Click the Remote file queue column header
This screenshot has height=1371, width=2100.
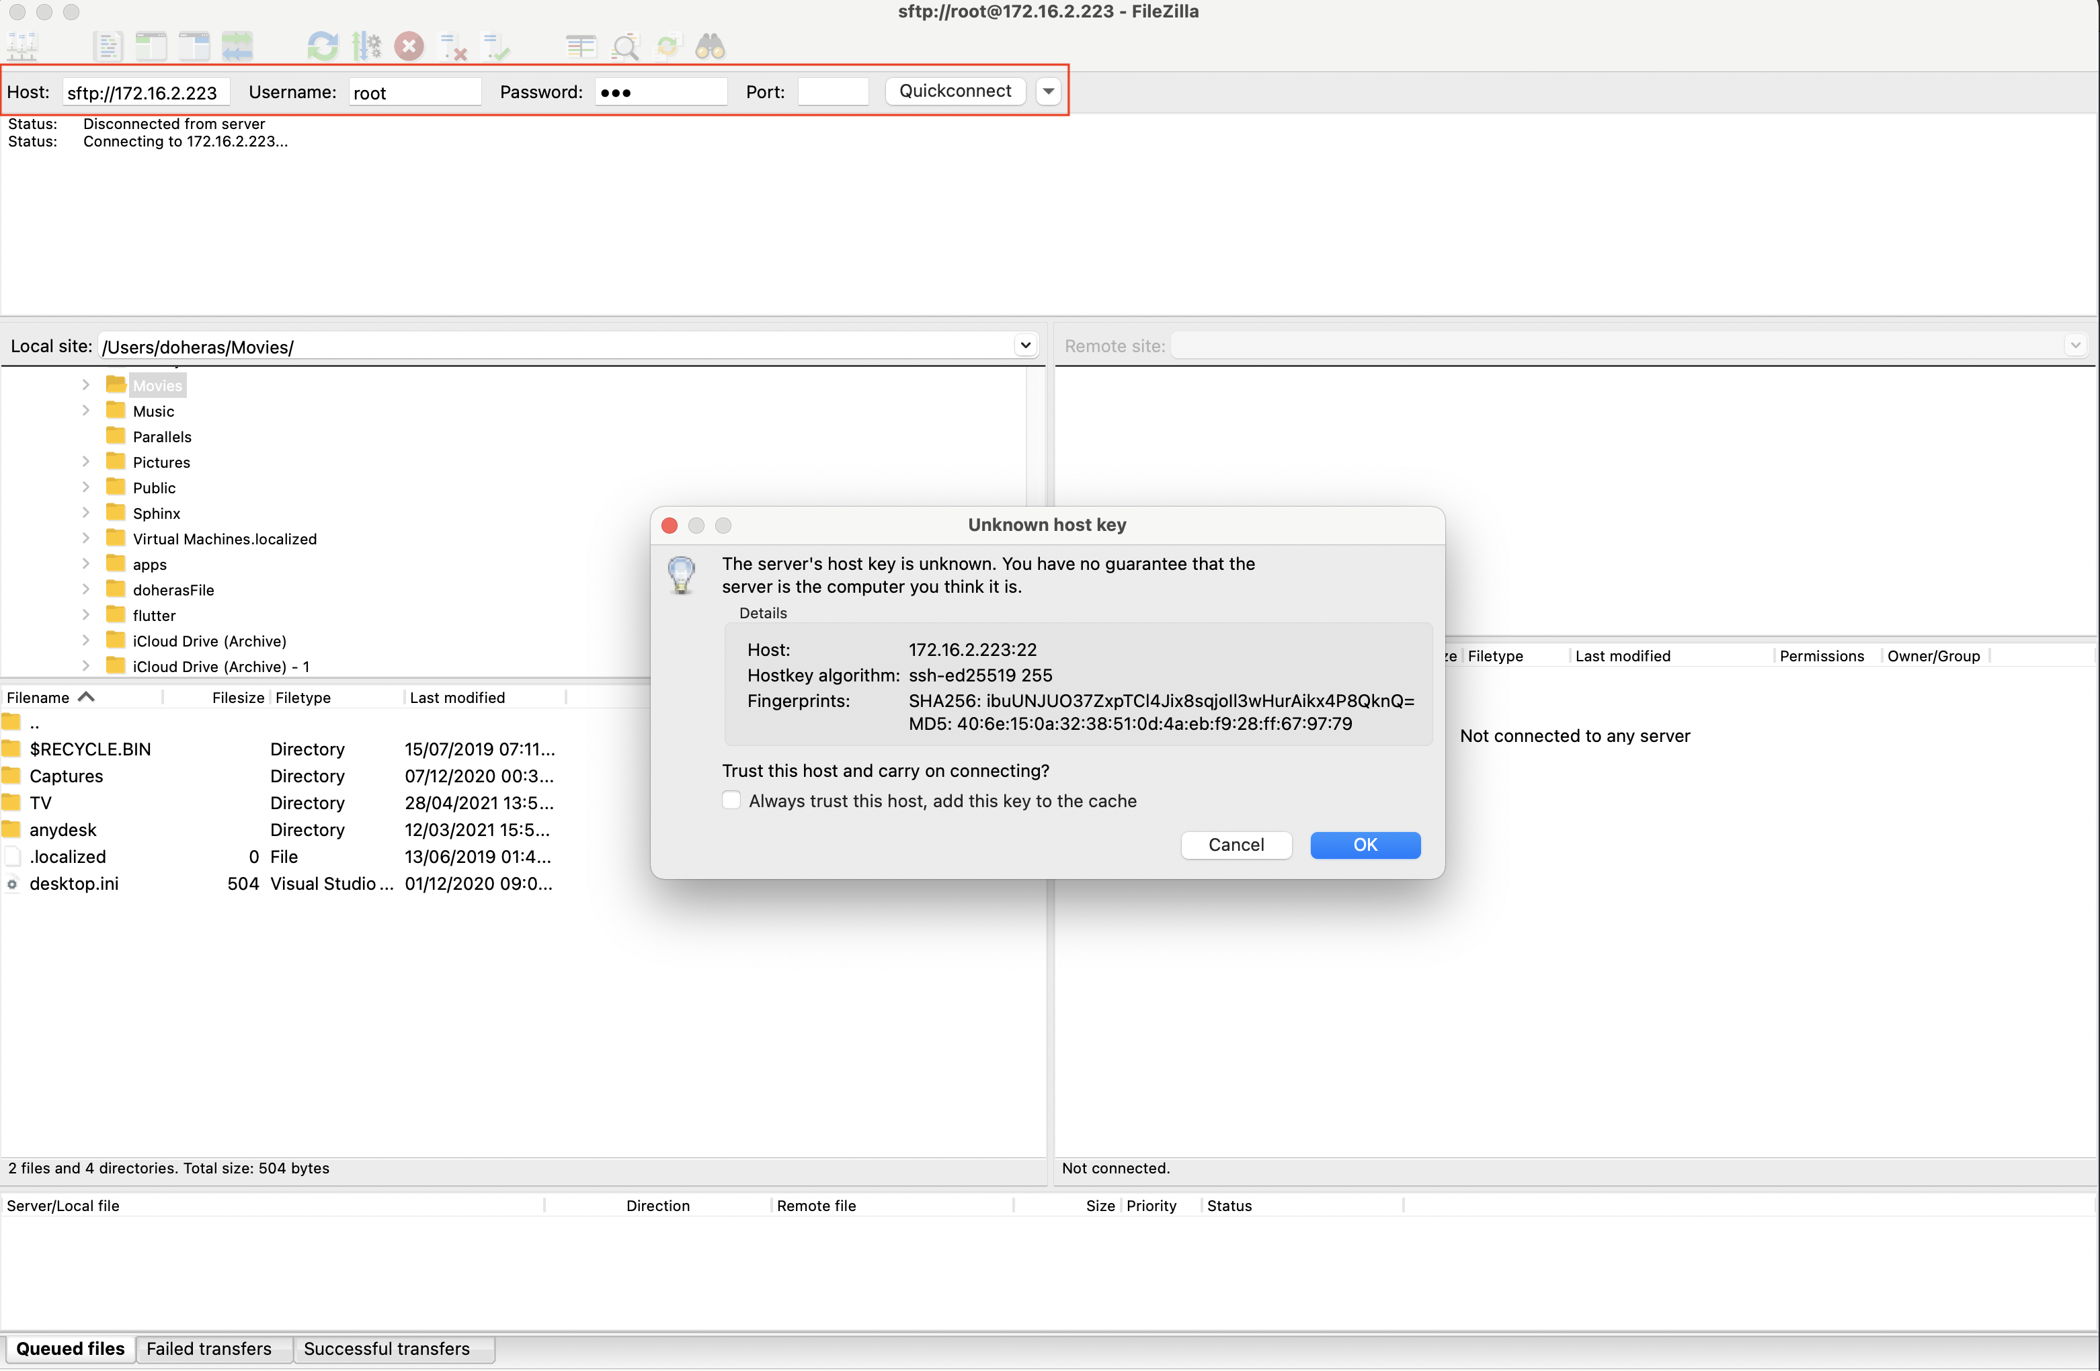coord(892,1205)
